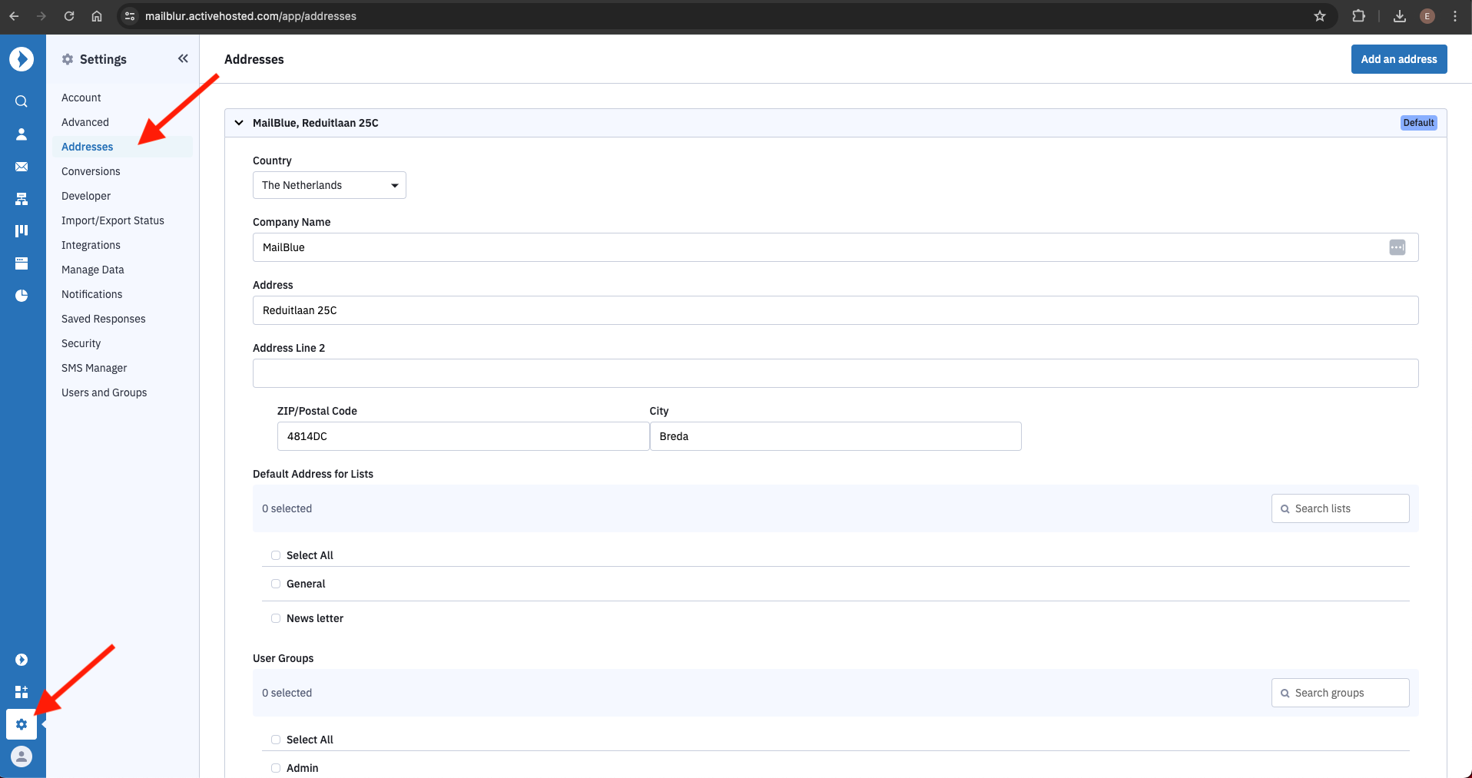Open Import/Export Status settings
This screenshot has width=1472, height=778.
pyautogui.click(x=113, y=220)
